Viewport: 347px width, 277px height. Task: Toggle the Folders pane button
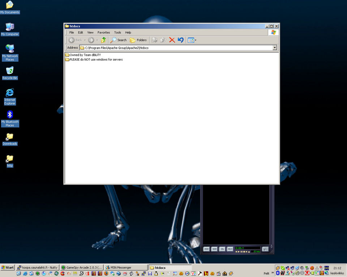138,40
